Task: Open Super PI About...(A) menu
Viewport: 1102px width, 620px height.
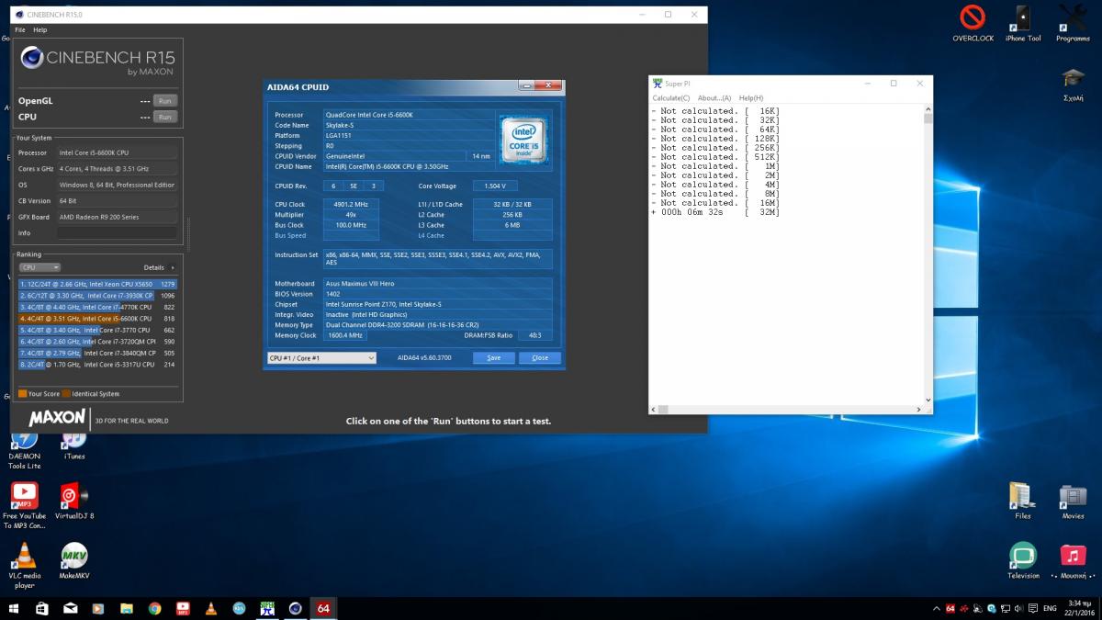Action: [714, 98]
